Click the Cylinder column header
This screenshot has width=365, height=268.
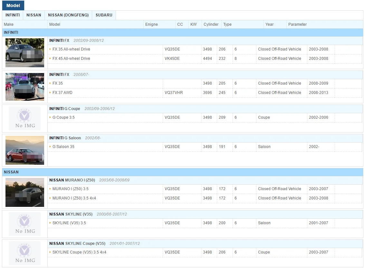[x=211, y=24]
